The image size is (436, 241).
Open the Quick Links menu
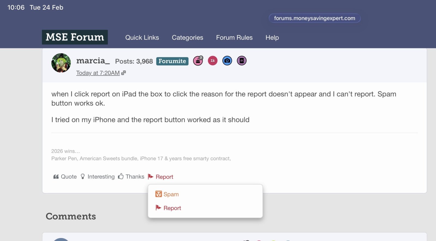(x=142, y=37)
